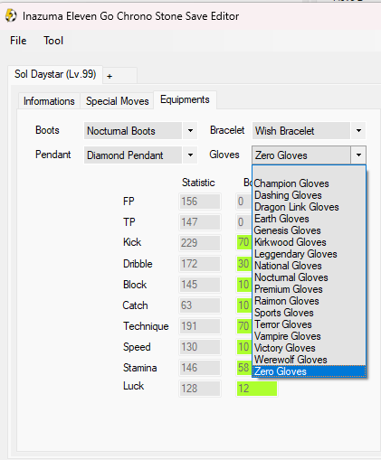Choose Dashing Gloves from the list
Screen dimensions: 381x460
[309, 195]
